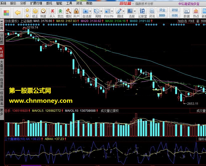Open the 报价 menu

[x=13, y=3]
